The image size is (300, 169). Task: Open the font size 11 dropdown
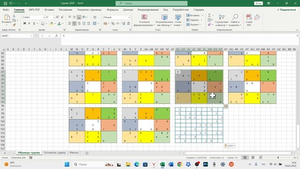[53, 17]
